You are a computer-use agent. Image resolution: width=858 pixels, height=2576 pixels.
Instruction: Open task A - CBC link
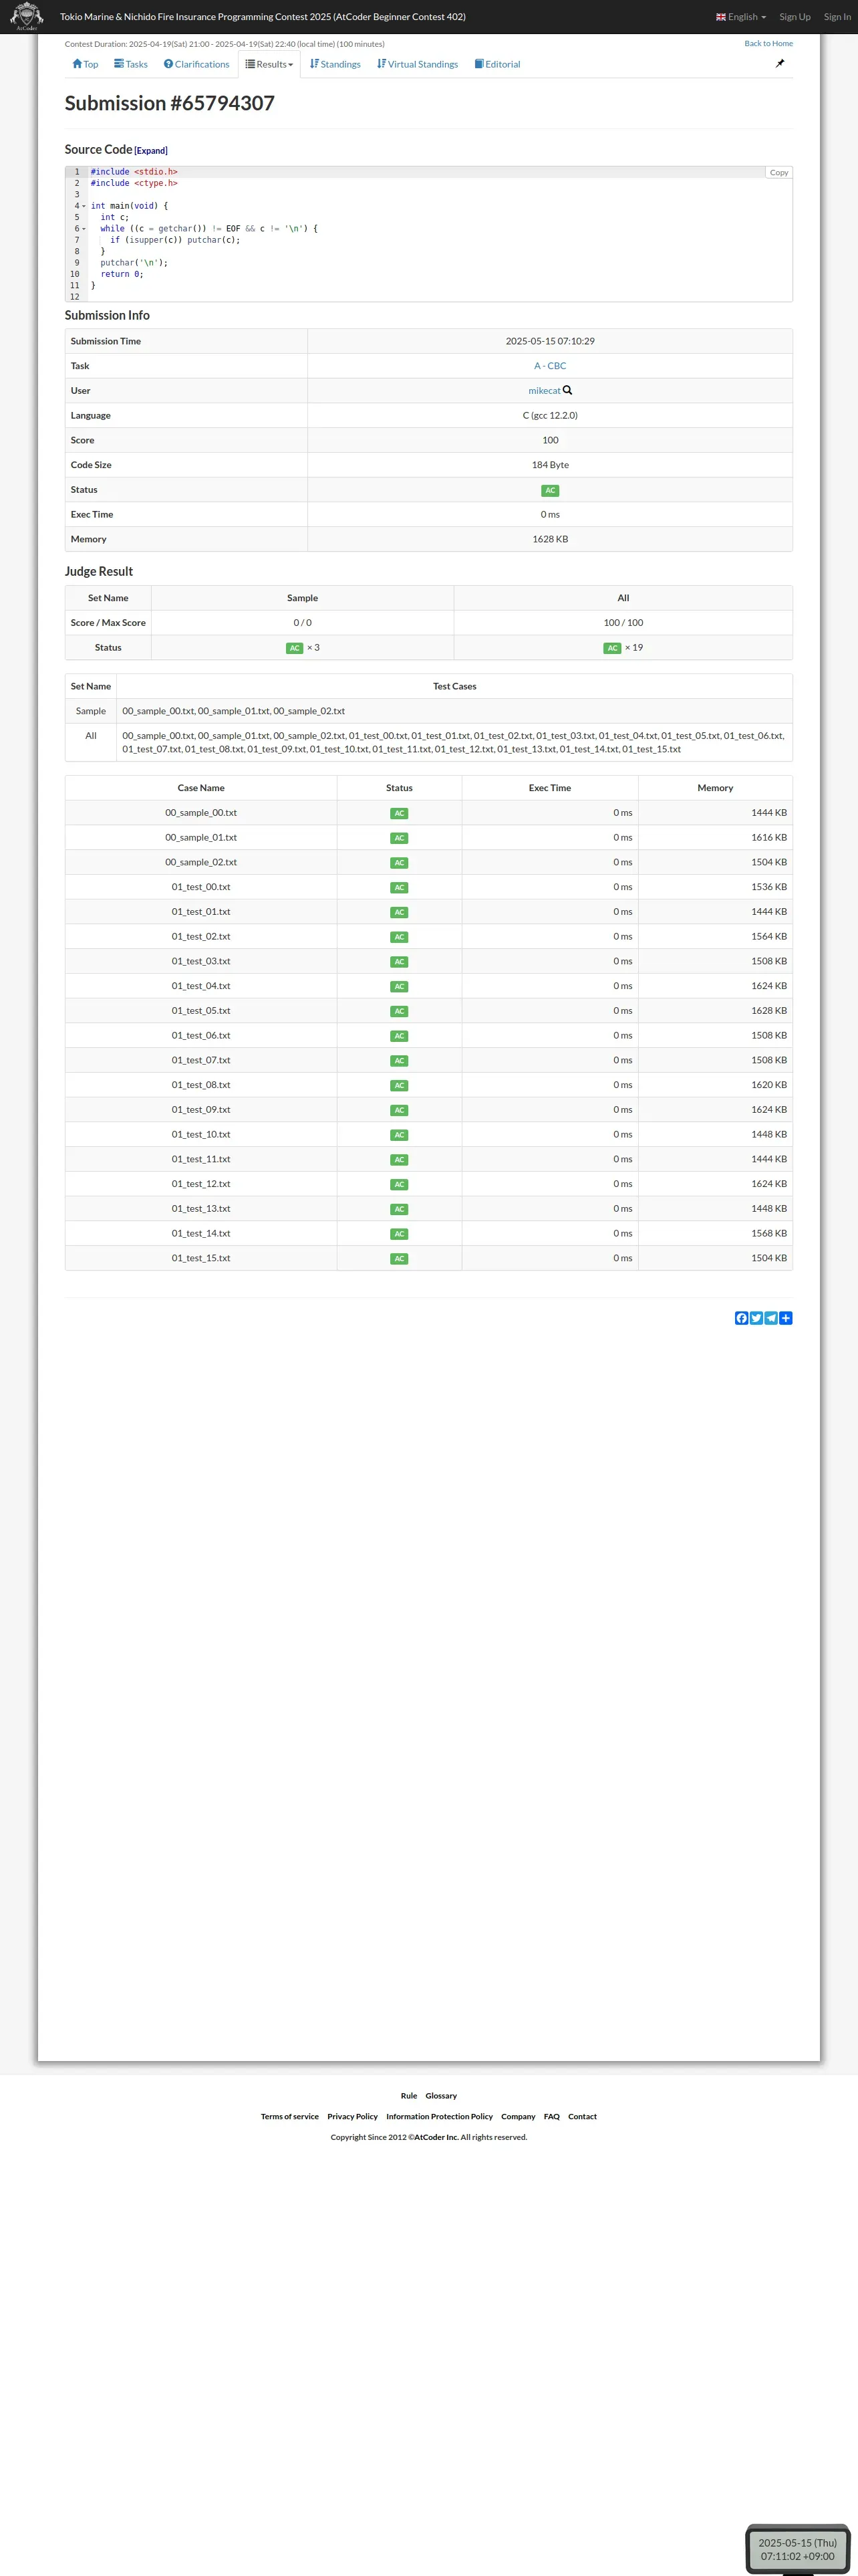(x=551, y=366)
